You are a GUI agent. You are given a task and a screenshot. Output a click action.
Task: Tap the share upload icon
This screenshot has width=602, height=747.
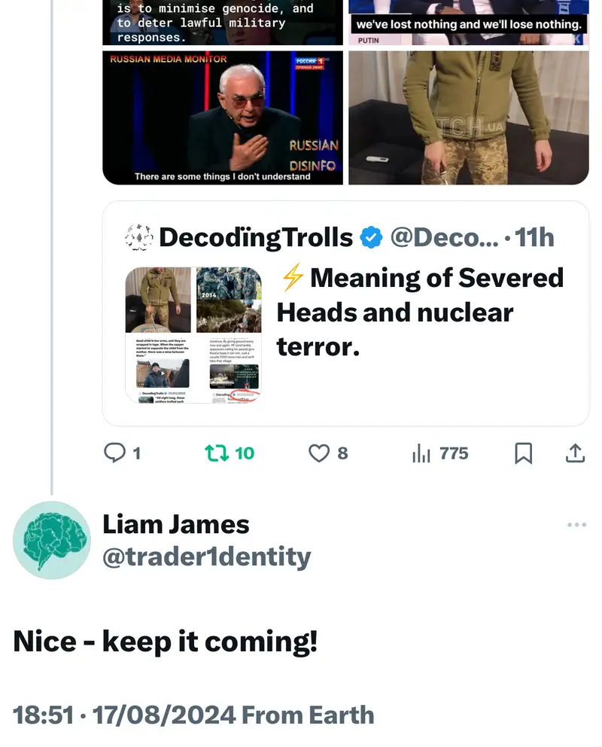[x=574, y=453]
